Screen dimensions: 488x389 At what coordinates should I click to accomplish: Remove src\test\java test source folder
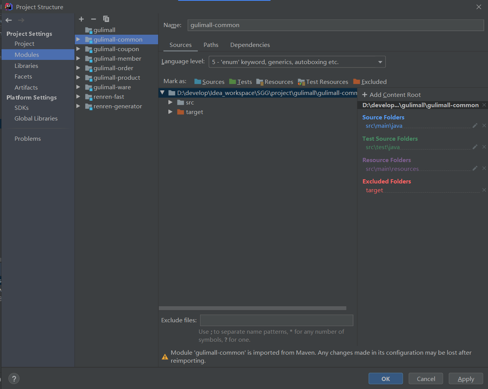click(x=484, y=147)
